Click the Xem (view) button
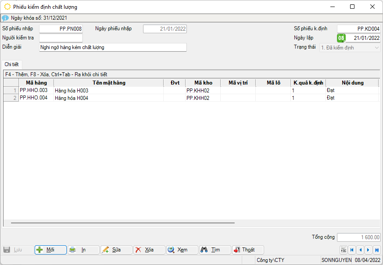 tap(182, 250)
